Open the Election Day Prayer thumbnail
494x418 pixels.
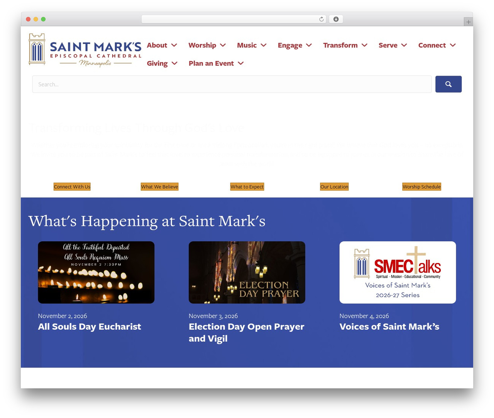[x=247, y=272]
